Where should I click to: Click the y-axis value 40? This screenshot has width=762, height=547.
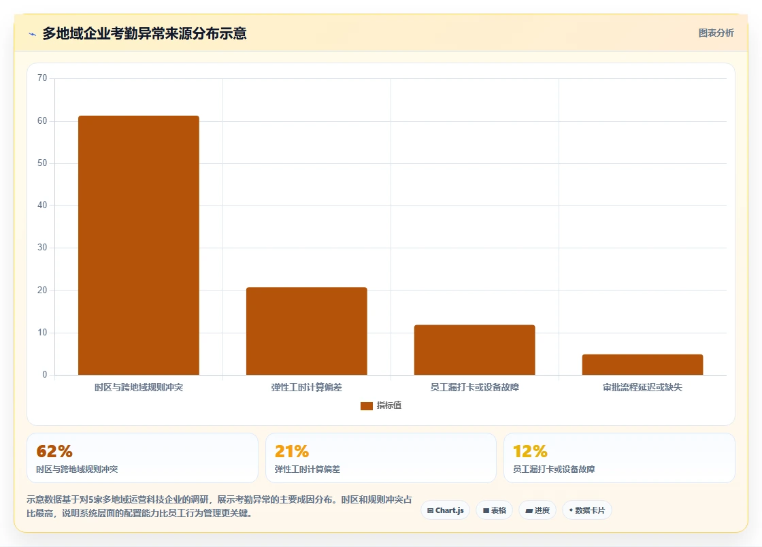coord(42,205)
